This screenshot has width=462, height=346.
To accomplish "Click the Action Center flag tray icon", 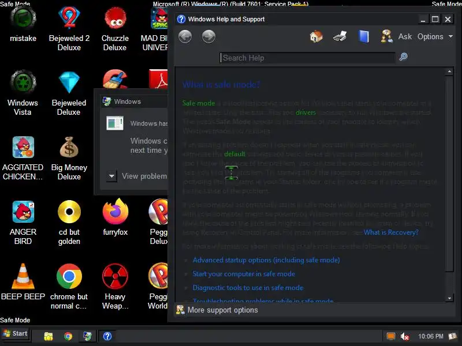I will (453, 336).
